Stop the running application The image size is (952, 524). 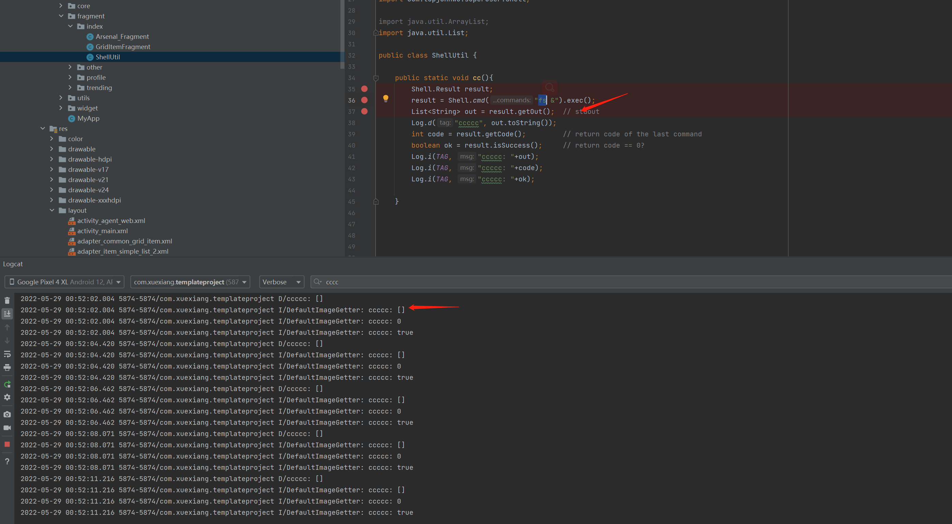tap(7, 444)
